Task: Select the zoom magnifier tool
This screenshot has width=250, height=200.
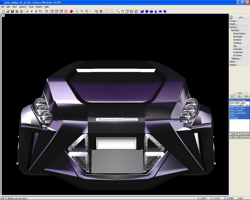Action: (118, 11)
